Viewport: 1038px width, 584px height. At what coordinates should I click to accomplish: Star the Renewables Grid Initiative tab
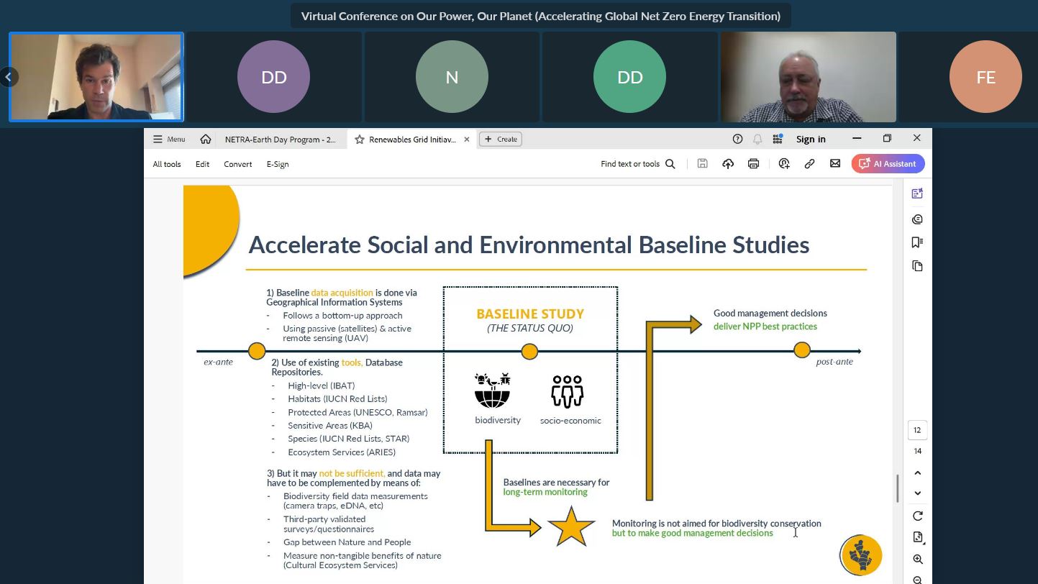359,140
